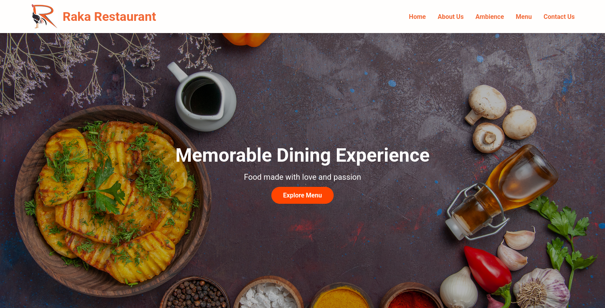Screen dimensions: 605x308
Task: Click the large garlic bulb
Action: pyautogui.click(x=541, y=288)
